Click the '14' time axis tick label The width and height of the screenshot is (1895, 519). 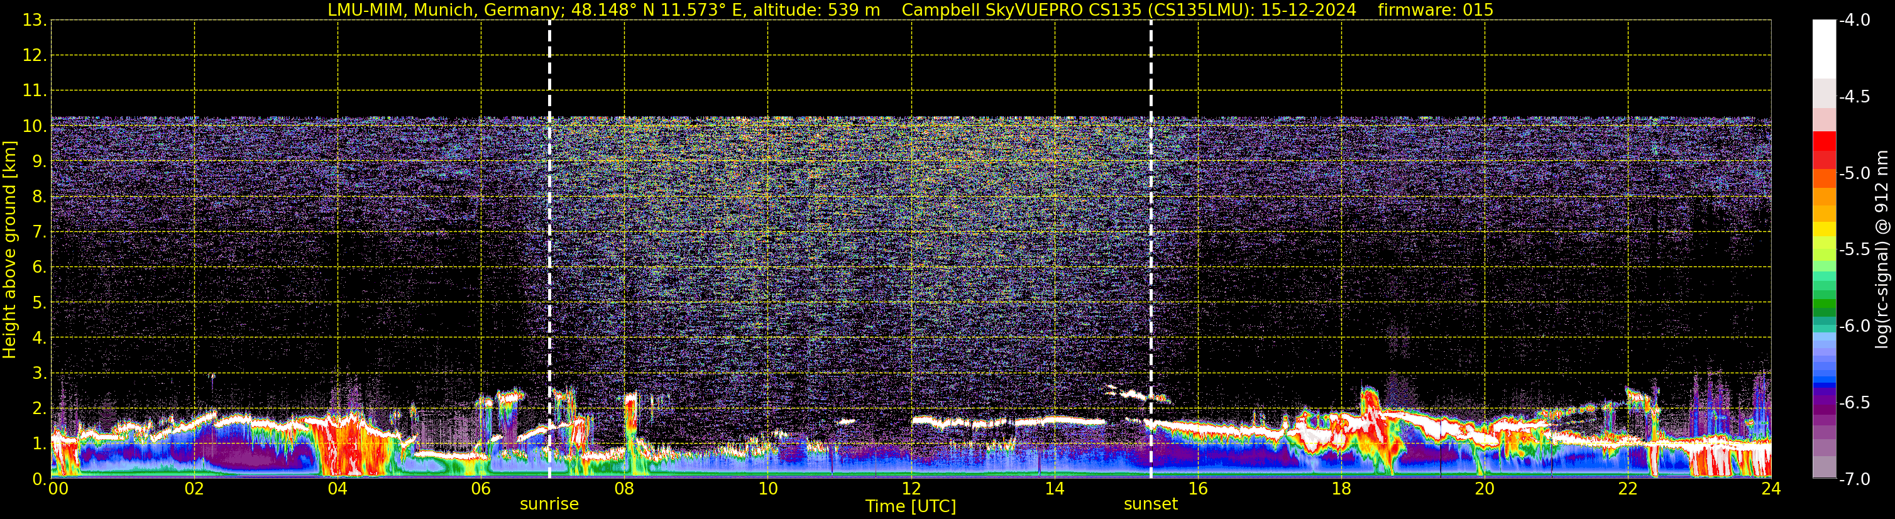pyautogui.click(x=1055, y=488)
